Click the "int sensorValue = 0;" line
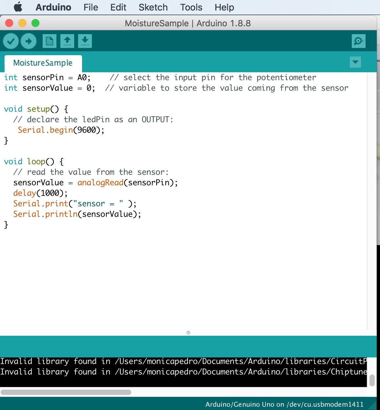 tap(50, 88)
